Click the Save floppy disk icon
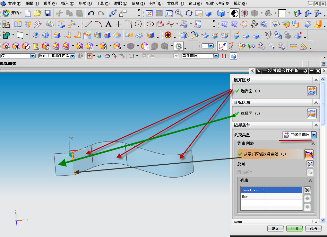The image size is (327, 237). 47,13
